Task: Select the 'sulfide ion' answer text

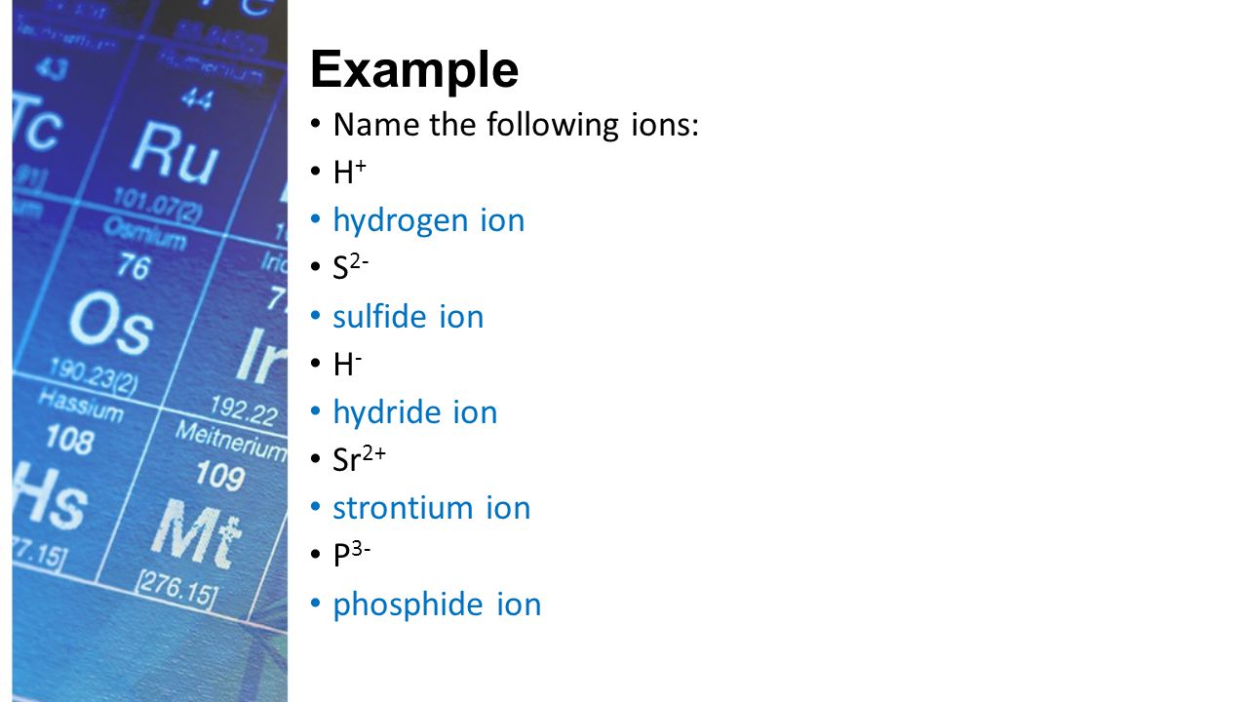Action: point(409,316)
